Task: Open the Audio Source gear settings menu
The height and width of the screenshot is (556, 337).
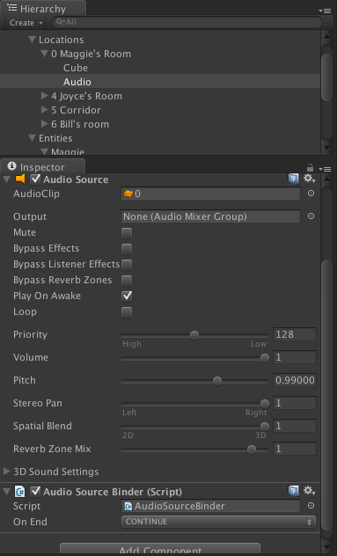Action: tap(309, 179)
